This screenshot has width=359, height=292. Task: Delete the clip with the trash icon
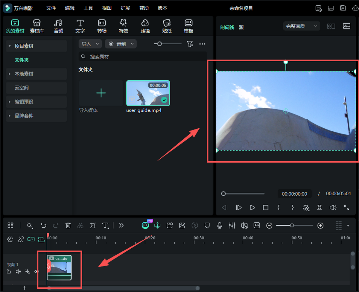point(68,226)
